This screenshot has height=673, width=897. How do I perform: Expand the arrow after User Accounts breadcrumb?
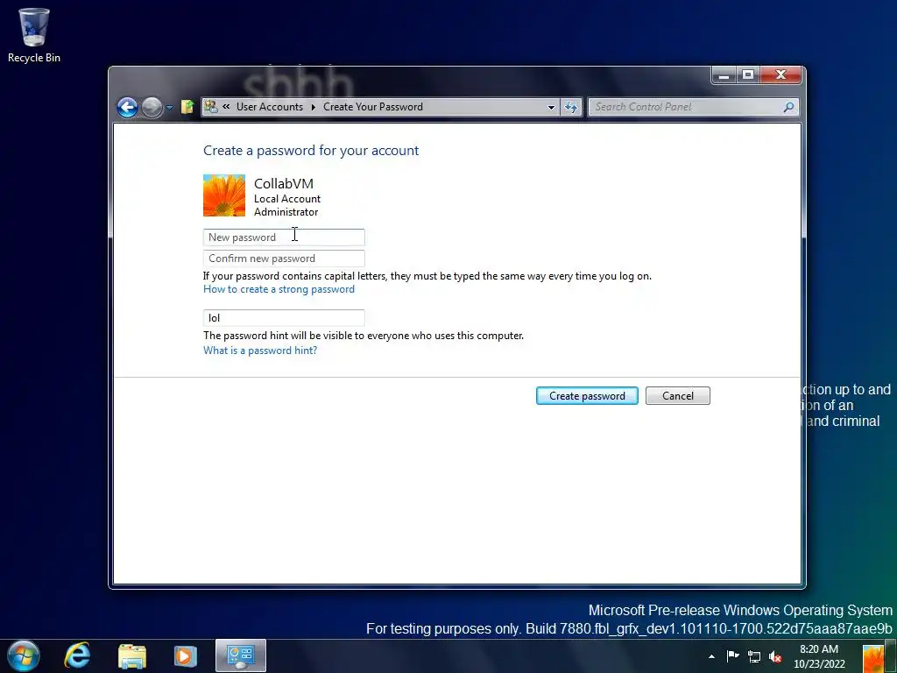tap(313, 107)
